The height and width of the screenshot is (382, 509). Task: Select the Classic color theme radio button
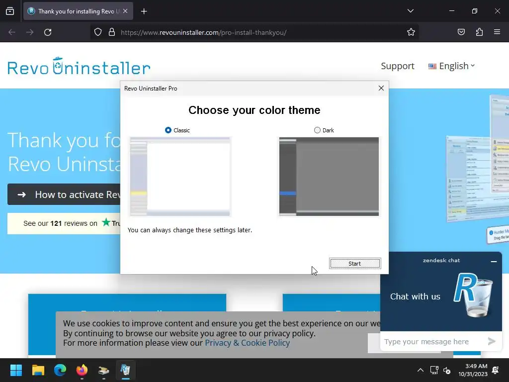point(168,130)
